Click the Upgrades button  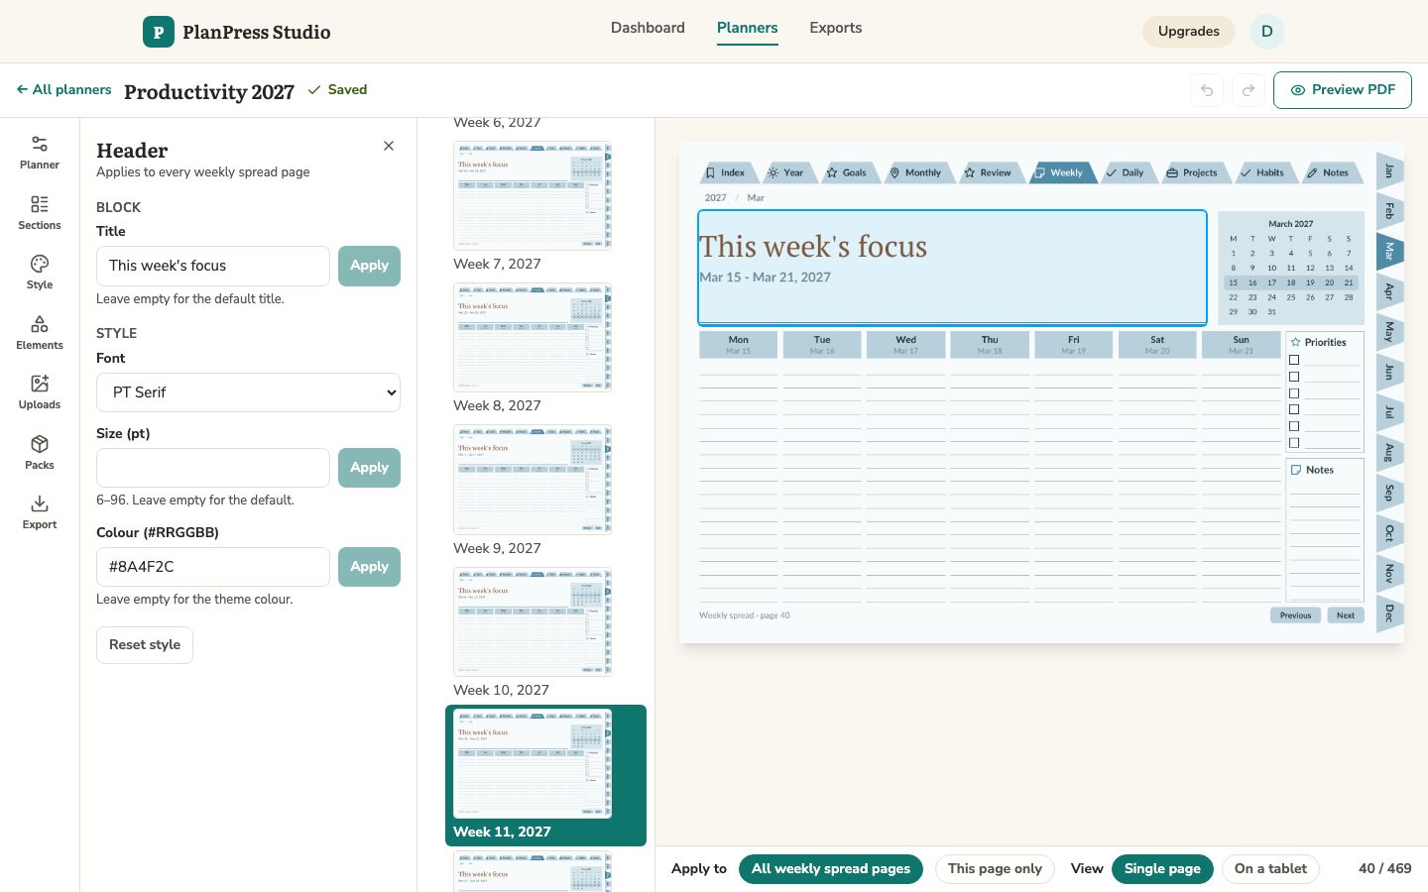point(1189,32)
